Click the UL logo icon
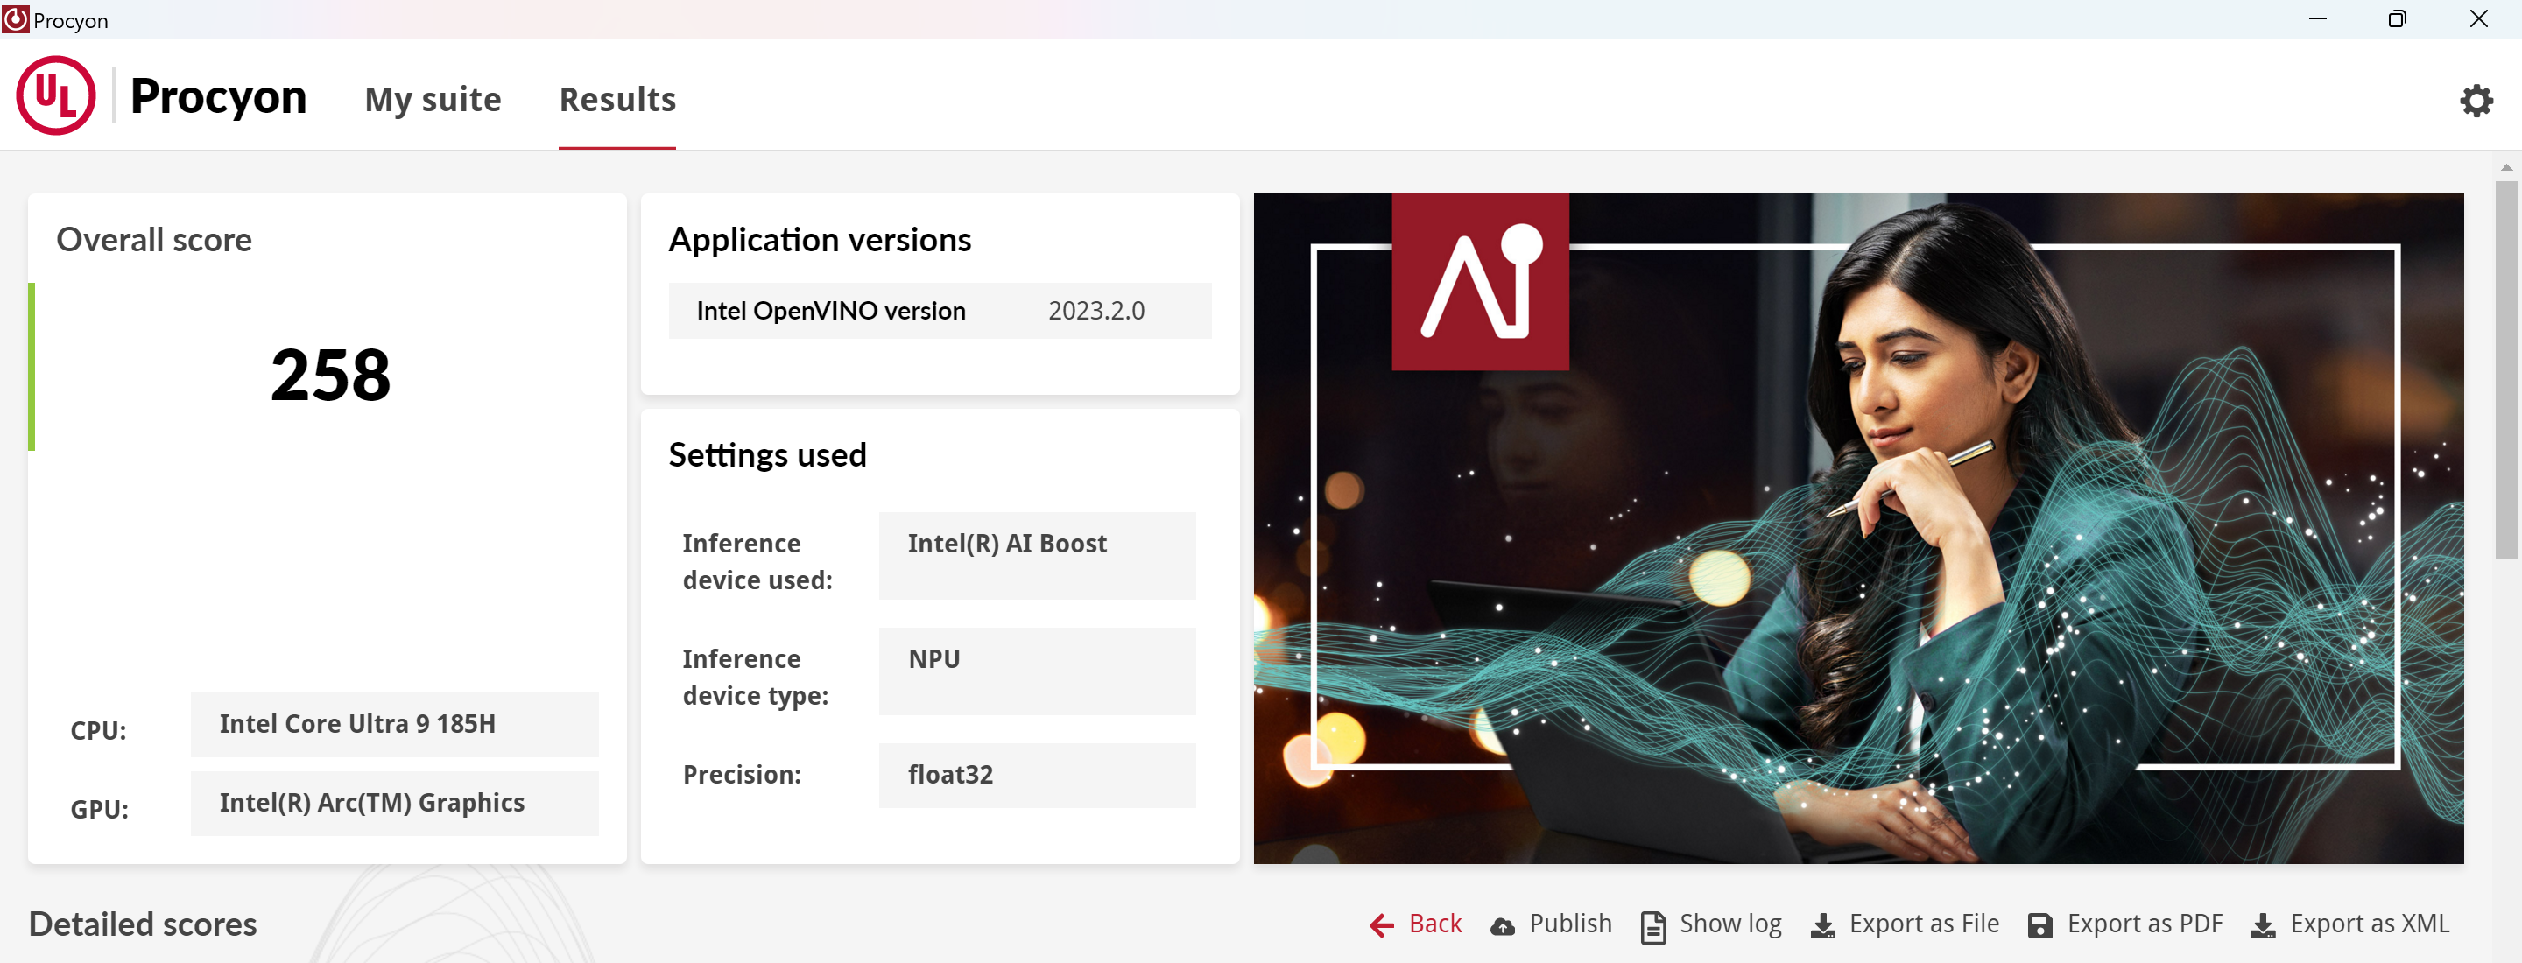Viewport: 2522px width, 963px height. pos(56,96)
